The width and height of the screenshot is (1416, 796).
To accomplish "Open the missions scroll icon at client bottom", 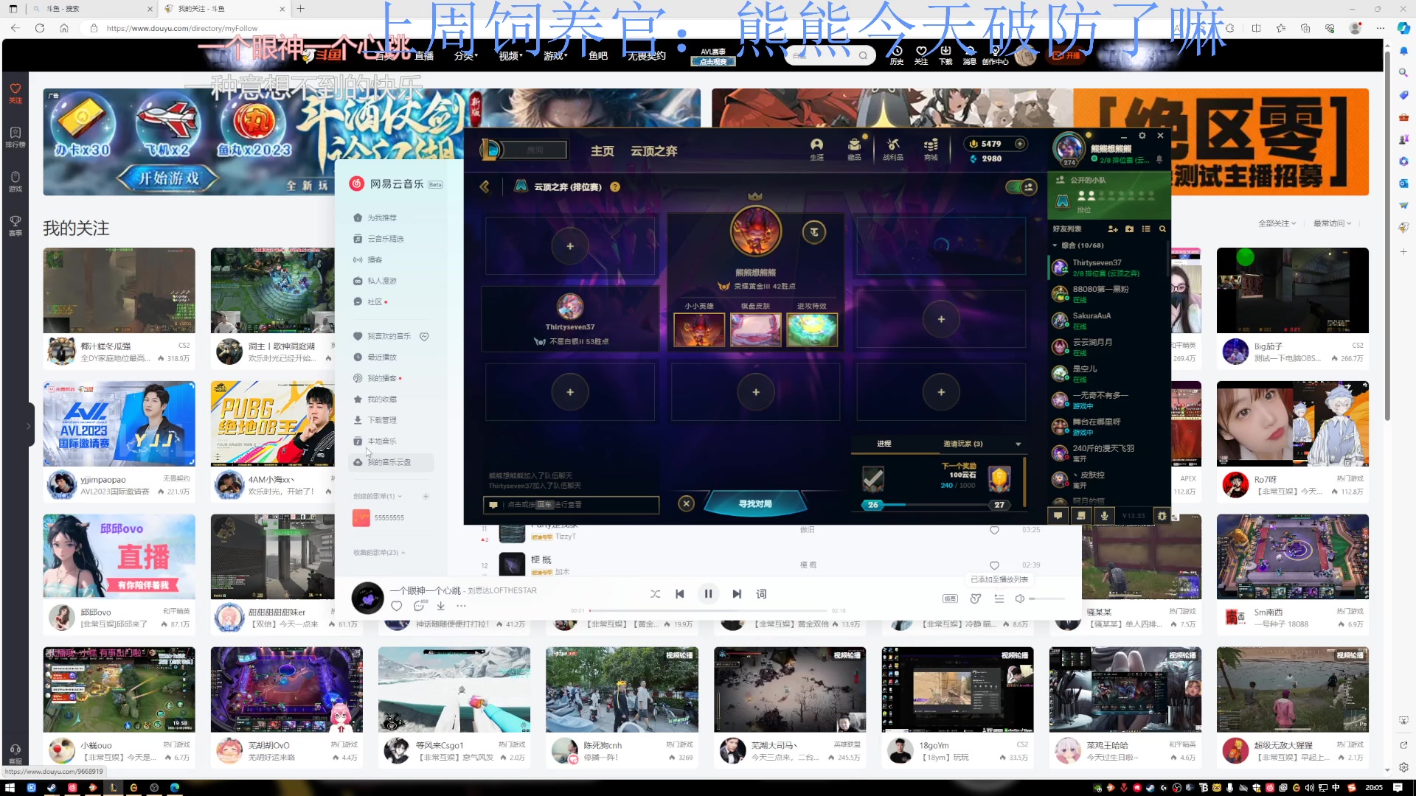I will pyautogui.click(x=1081, y=516).
